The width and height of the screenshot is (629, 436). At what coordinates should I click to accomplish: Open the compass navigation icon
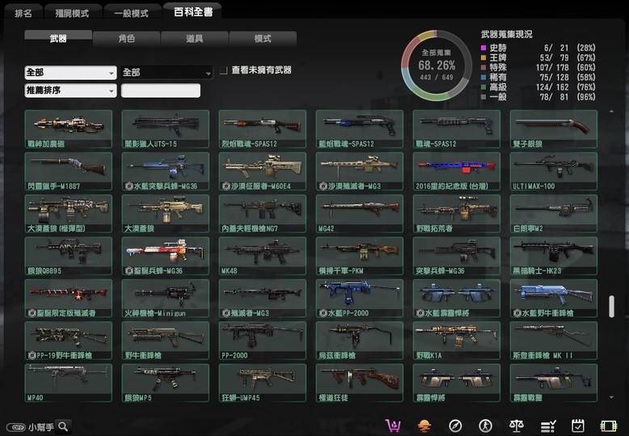coord(455,426)
